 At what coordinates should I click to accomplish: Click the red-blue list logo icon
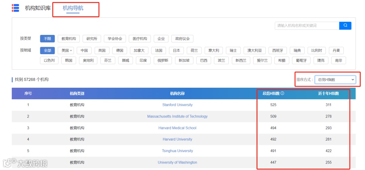[15, 8]
